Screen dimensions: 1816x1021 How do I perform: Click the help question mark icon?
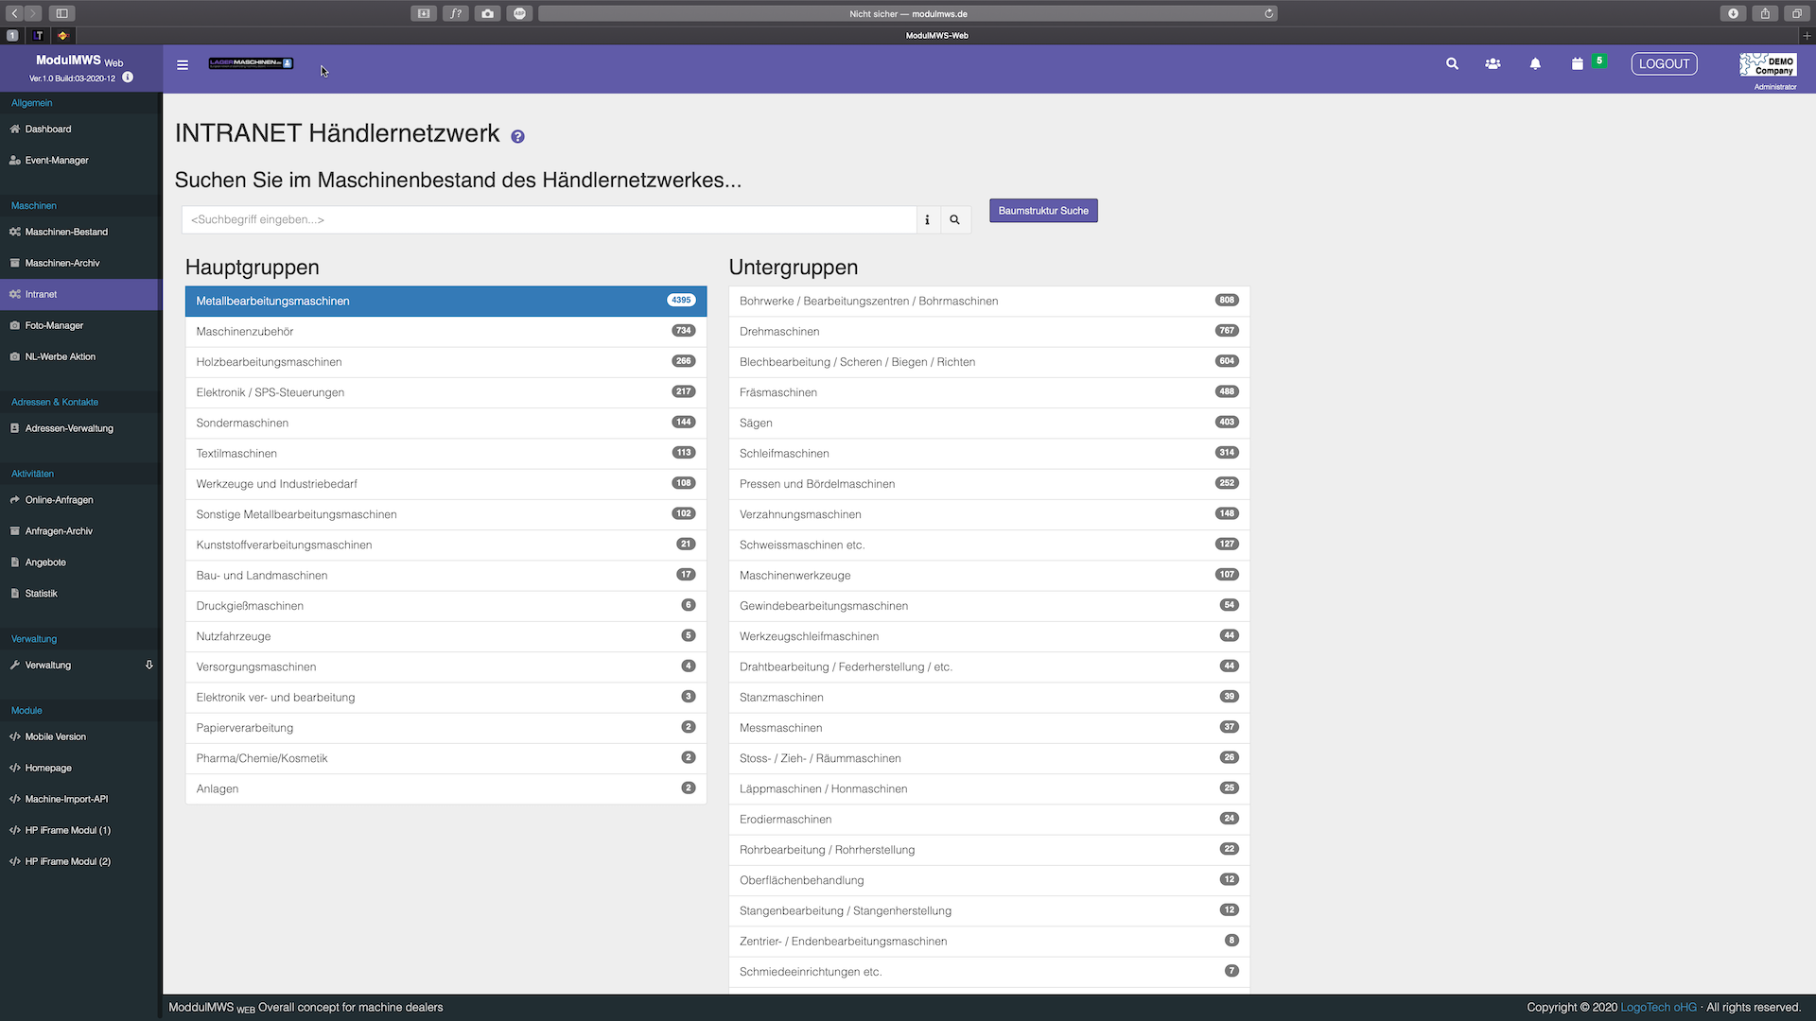(x=517, y=137)
